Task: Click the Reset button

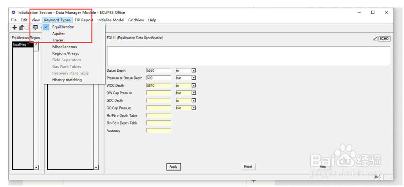Action: [x=248, y=167]
